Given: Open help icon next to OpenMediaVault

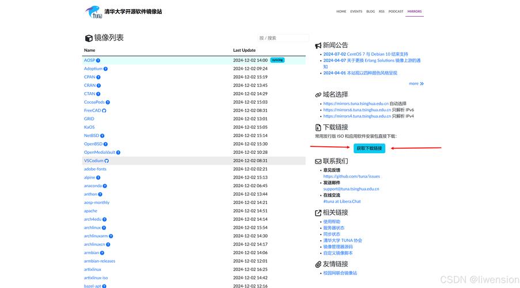Looking at the screenshot, I should pyautogui.click(x=119, y=152).
